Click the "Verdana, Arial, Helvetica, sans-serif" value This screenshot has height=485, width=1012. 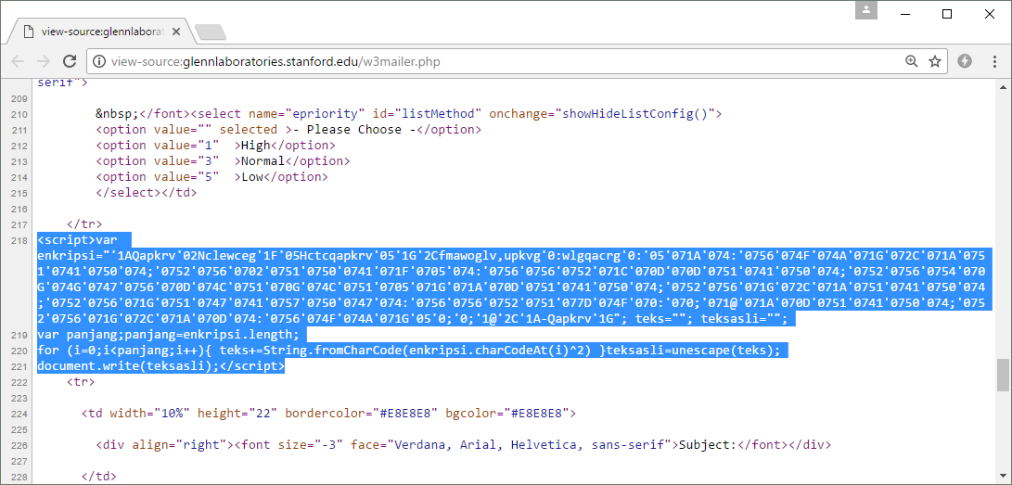(534, 444)
